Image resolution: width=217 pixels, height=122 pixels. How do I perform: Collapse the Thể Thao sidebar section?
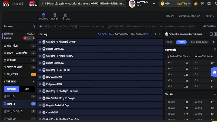point(33,82)
